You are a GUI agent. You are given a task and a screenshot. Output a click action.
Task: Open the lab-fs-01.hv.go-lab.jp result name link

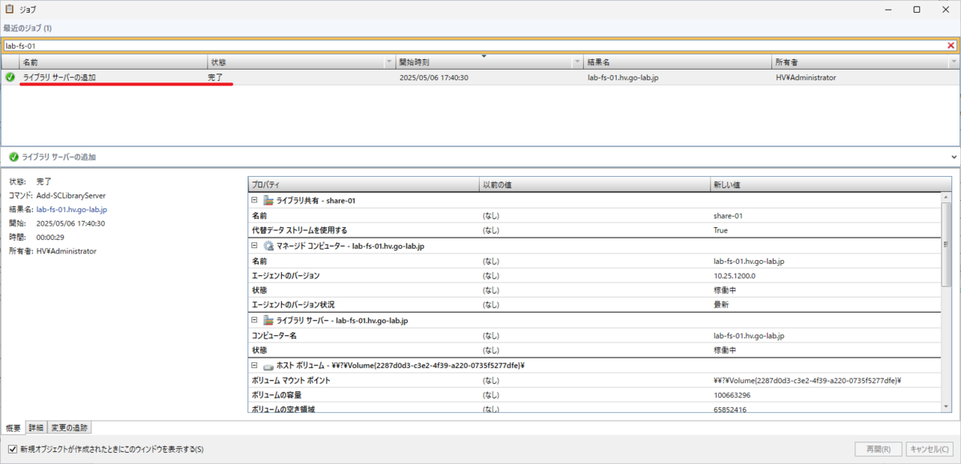72,210
